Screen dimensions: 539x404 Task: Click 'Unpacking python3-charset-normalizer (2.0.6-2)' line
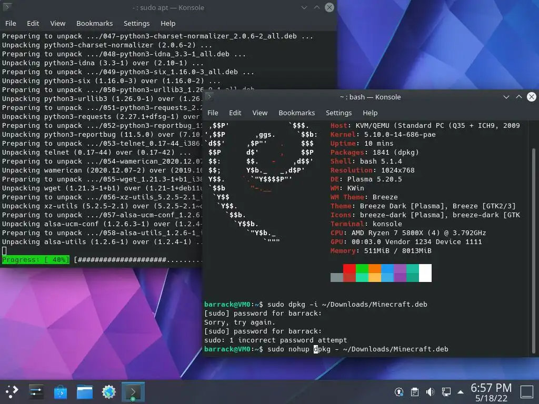tap(107, 45)
